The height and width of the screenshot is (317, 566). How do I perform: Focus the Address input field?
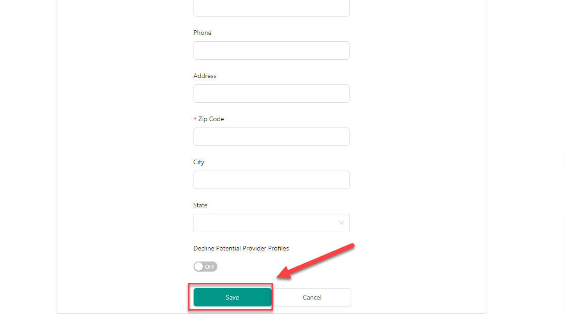(x=272, y=94)
